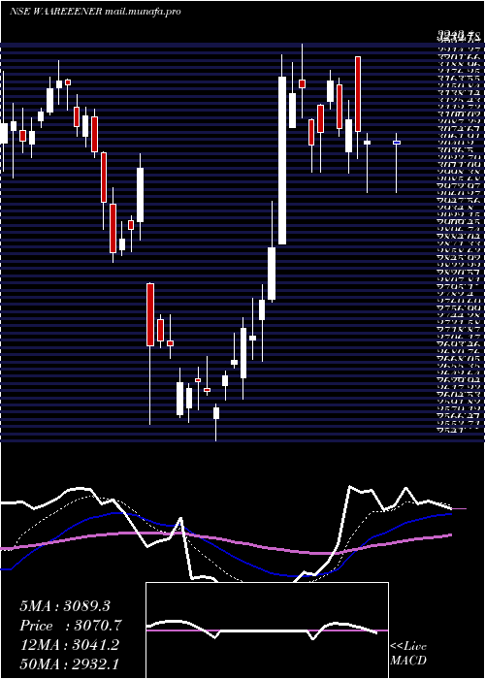Click the 12MA : 3041.2 label
This screenshot has width=485, height=679.
coord(69,645)
